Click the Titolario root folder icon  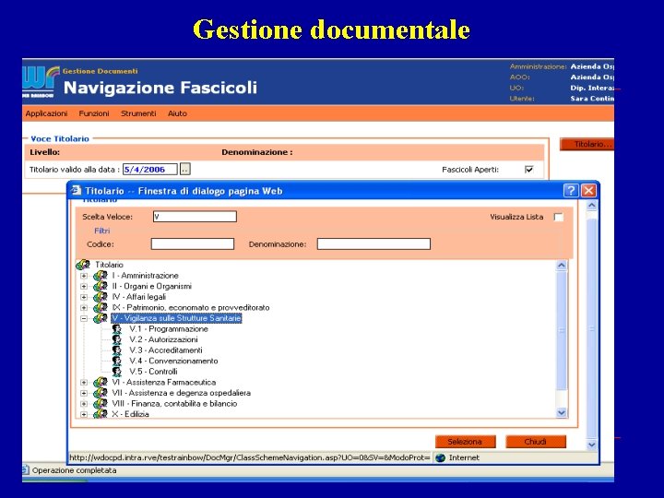(83, 265)
